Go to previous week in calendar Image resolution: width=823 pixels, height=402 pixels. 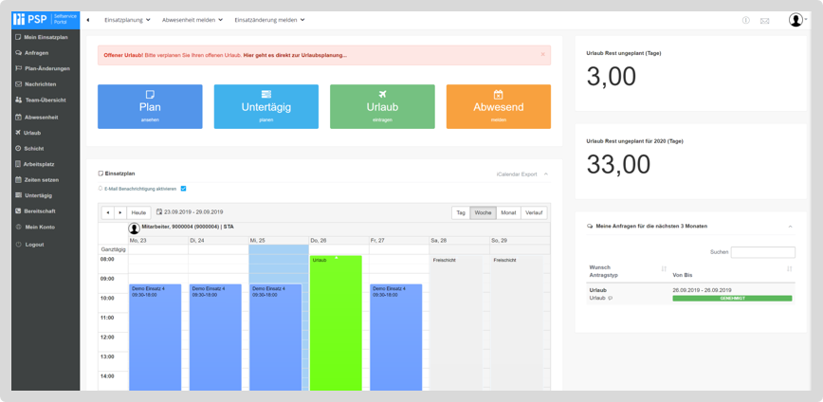coord(107,212)
